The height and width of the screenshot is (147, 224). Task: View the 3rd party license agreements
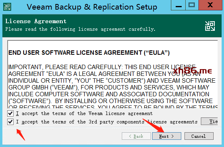click(x=209, y=121)
